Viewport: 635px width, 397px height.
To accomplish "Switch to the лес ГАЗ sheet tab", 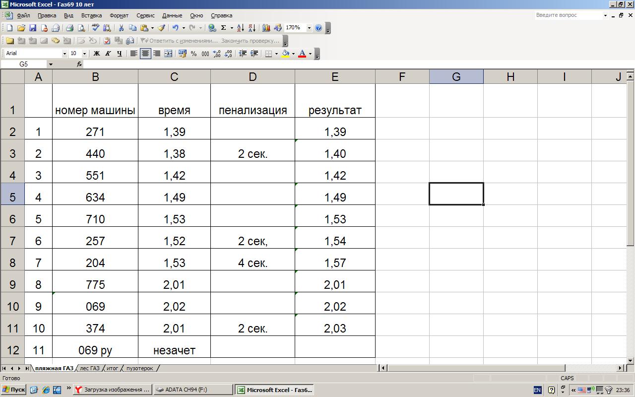I will [90, 368].
